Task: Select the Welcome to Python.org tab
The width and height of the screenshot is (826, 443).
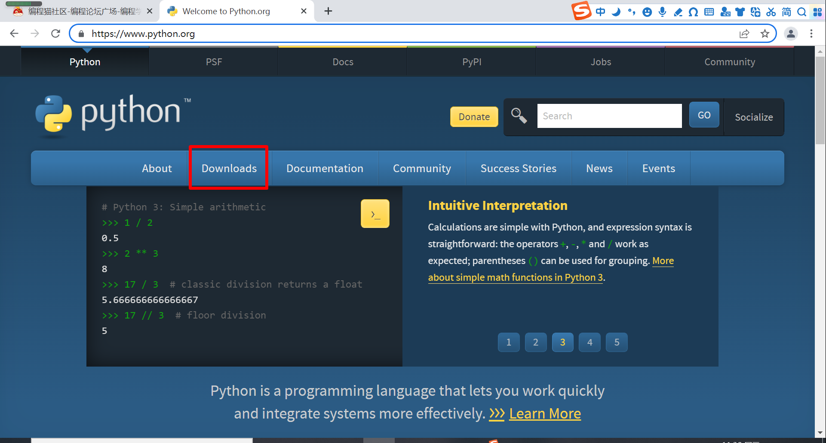Action: point(237,11)
